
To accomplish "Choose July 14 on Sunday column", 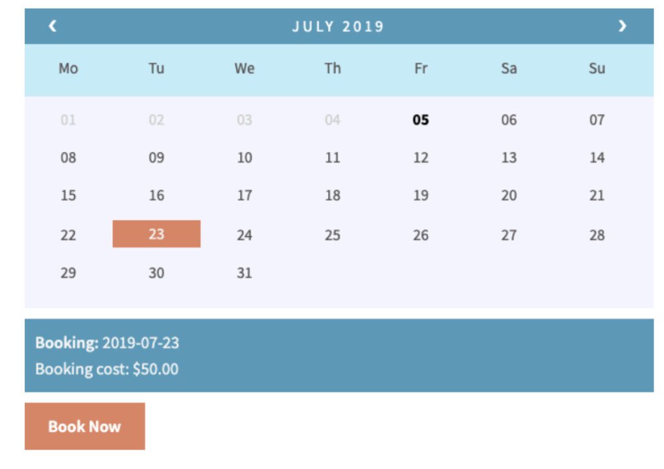I will (x=597, y=158).
